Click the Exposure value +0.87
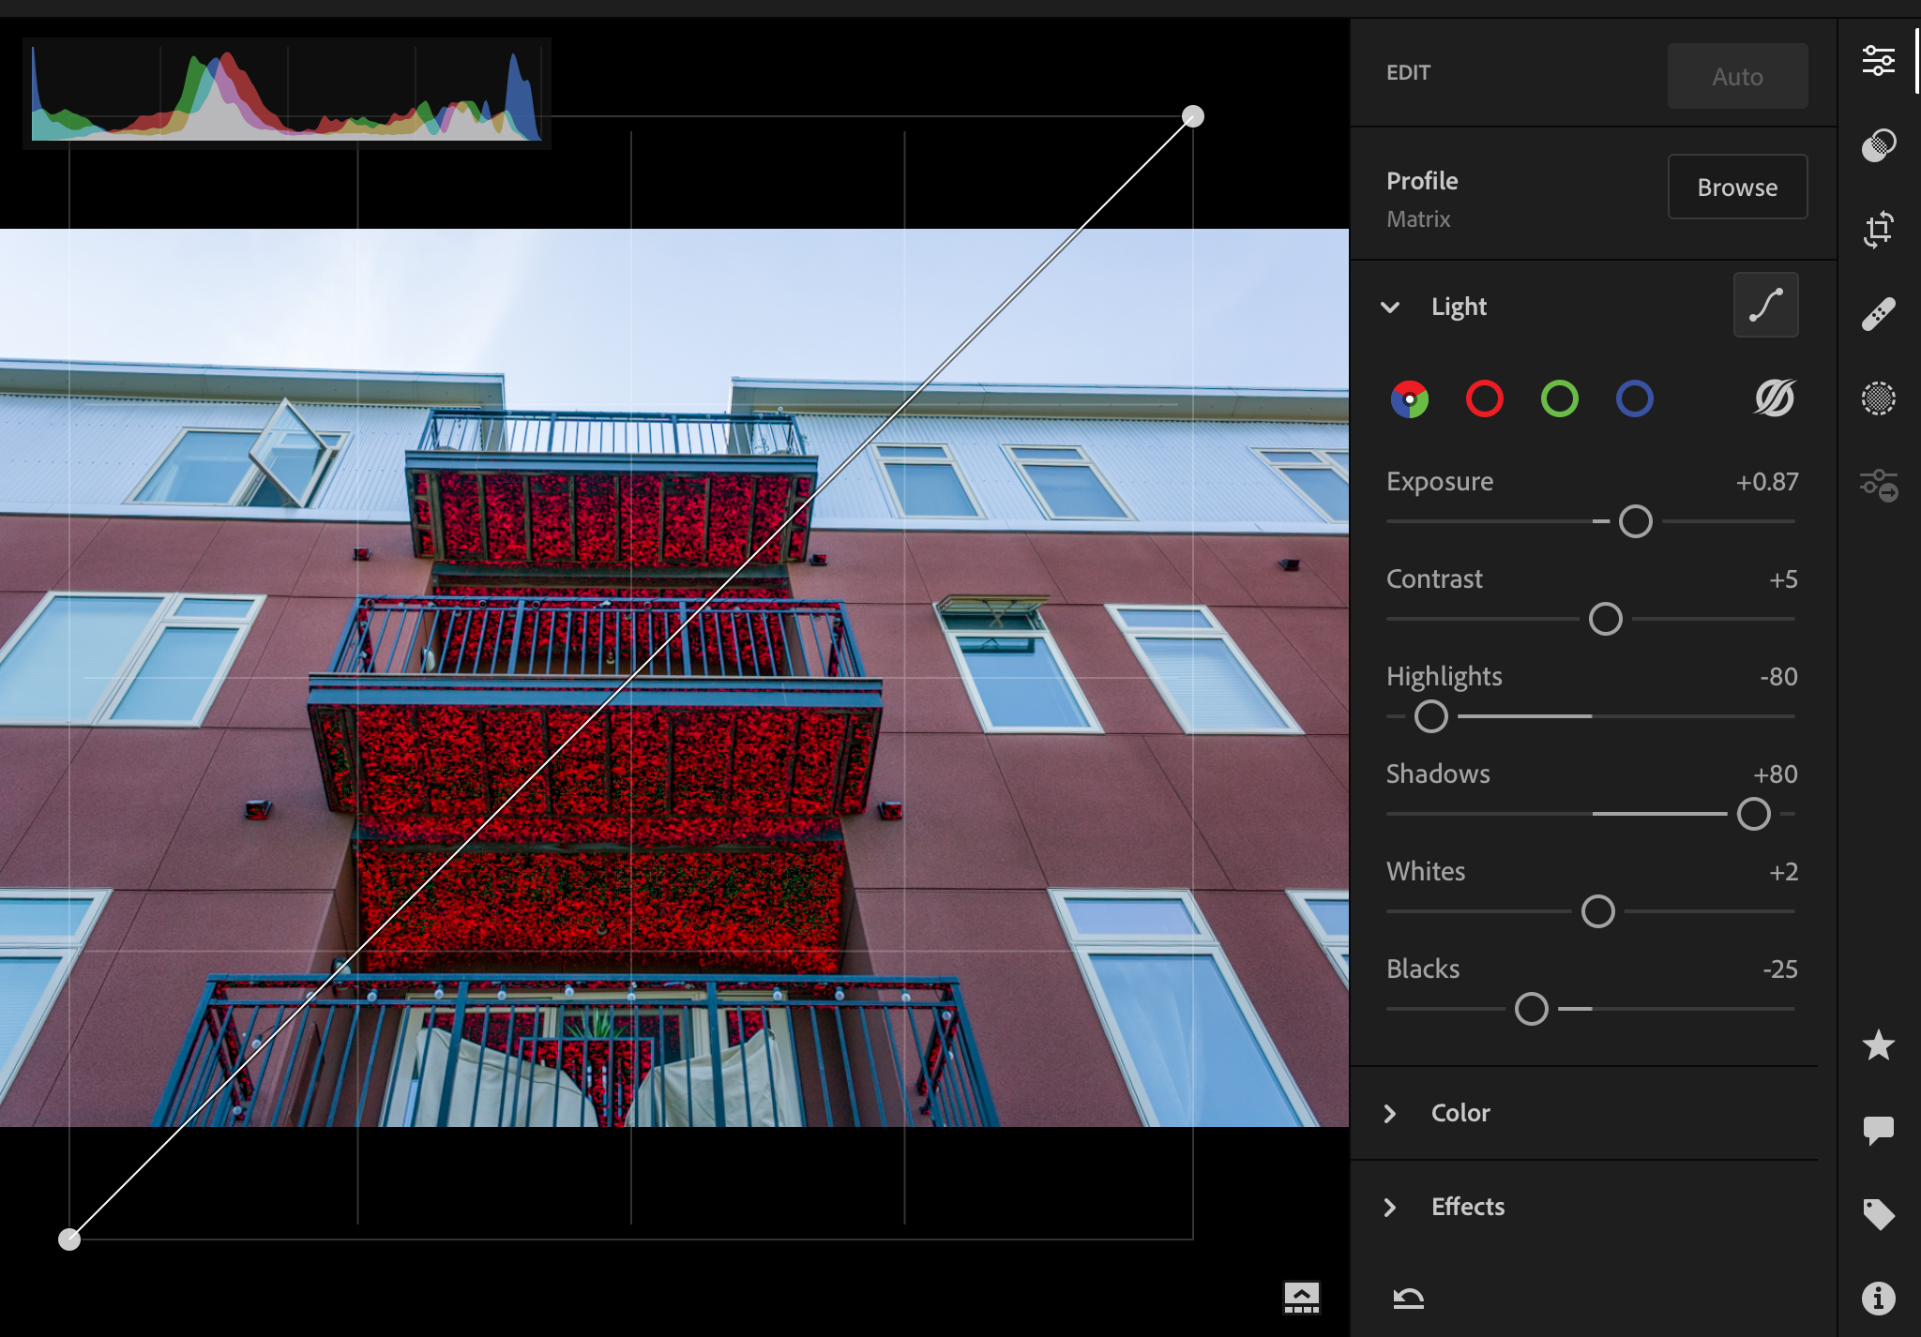The height and width of the screenshot is (1337, 1921). click(x=1766, y=481)
